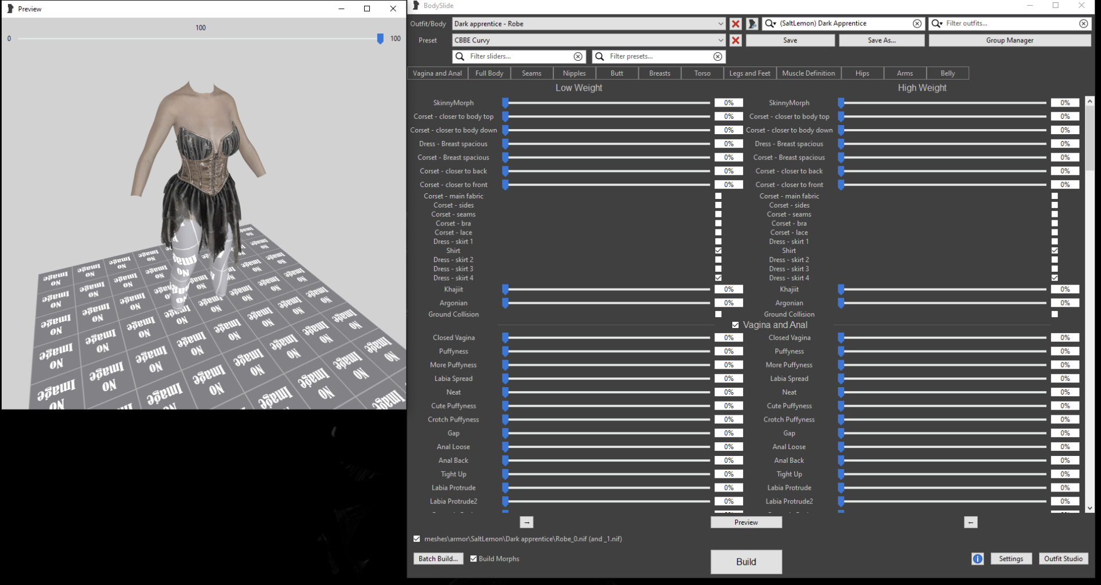This screenshot has height=585, width=1101.
Task: Toggle Build Morphs checkbox
Action: pos(474,559)
